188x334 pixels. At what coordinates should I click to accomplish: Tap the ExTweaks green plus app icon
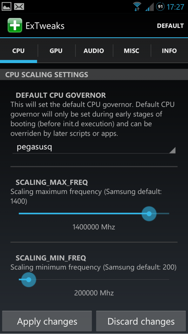point(15,26)
